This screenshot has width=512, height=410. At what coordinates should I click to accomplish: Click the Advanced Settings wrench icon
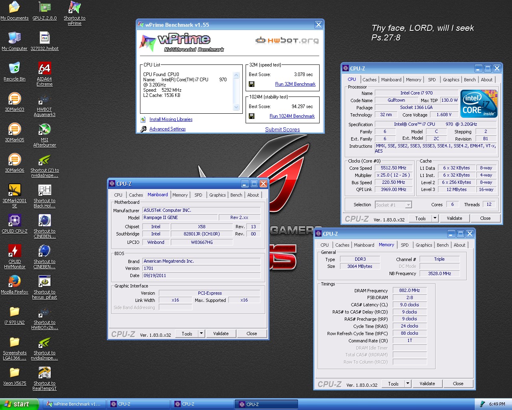[x=143, y=129]
